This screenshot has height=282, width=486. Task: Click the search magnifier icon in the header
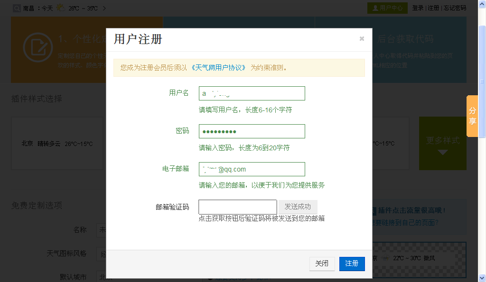[x=17, y=9]
